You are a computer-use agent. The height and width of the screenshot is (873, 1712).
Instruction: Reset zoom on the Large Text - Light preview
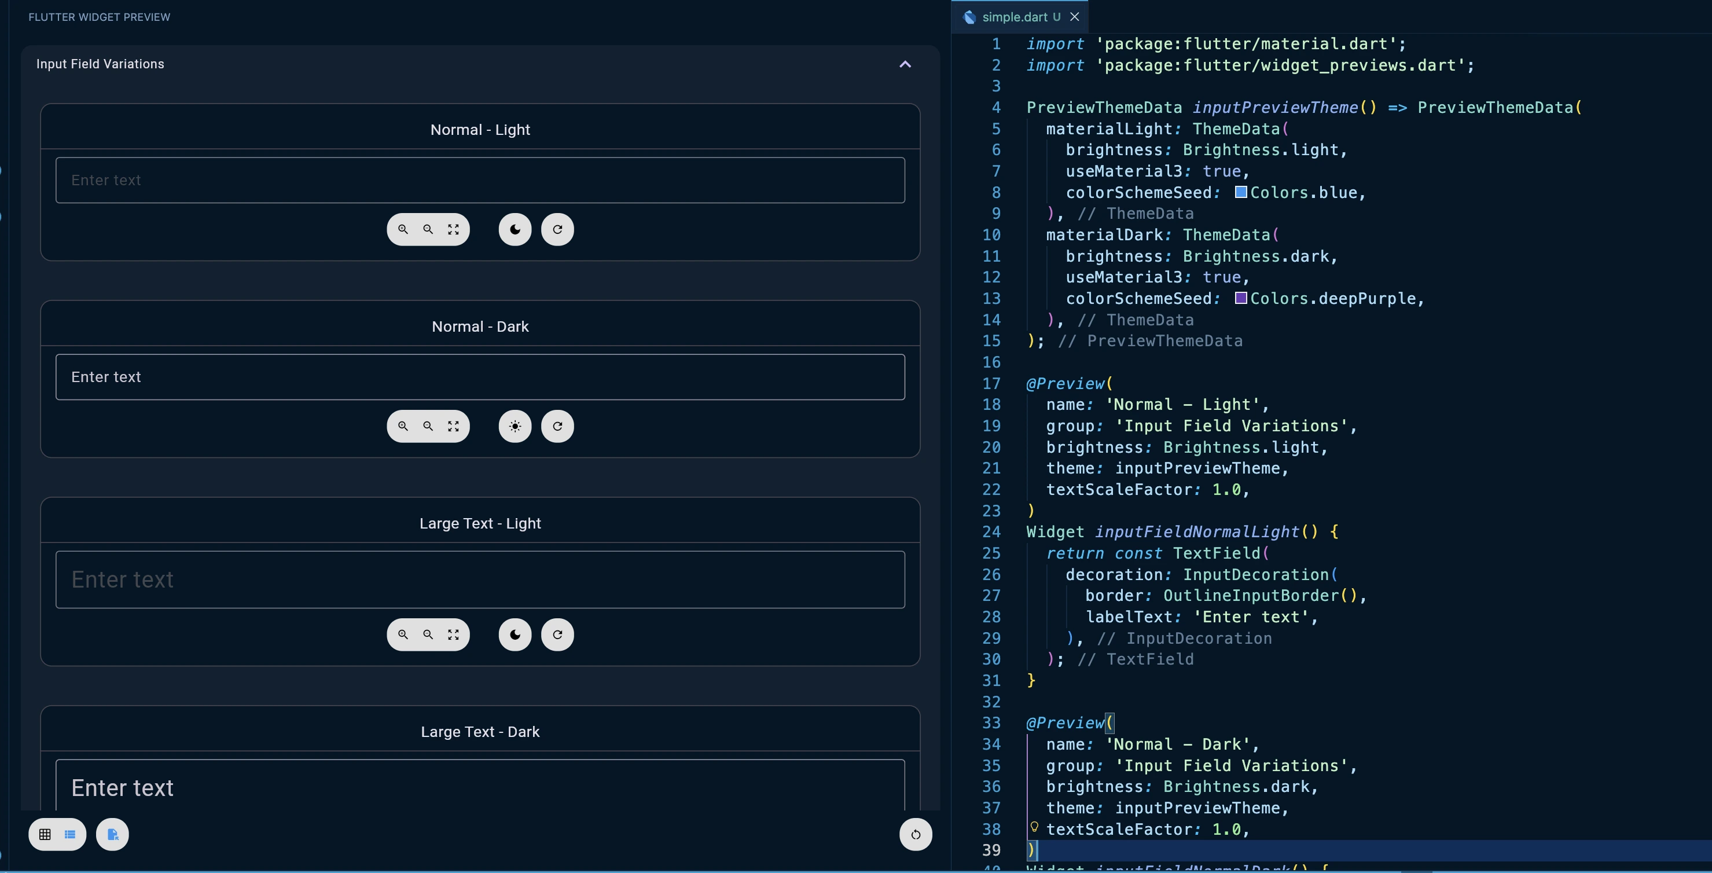click(453, 634)
